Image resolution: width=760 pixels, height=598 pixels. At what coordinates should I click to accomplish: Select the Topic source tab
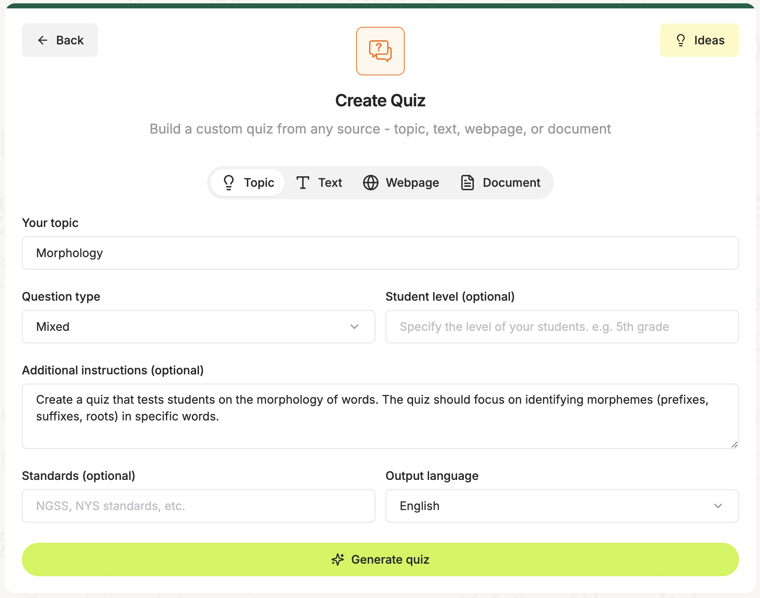[x=248, y=183]
